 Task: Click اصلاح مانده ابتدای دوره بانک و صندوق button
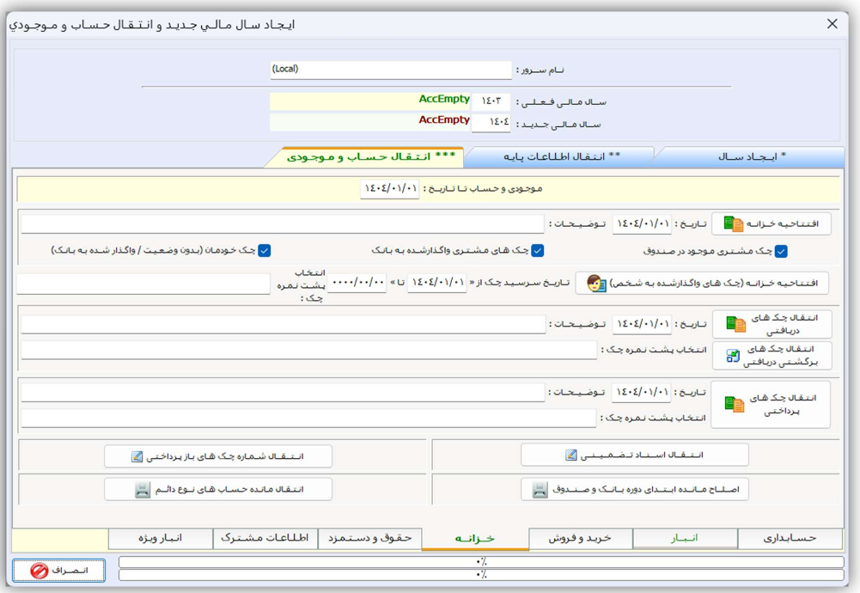click(635, 489)
